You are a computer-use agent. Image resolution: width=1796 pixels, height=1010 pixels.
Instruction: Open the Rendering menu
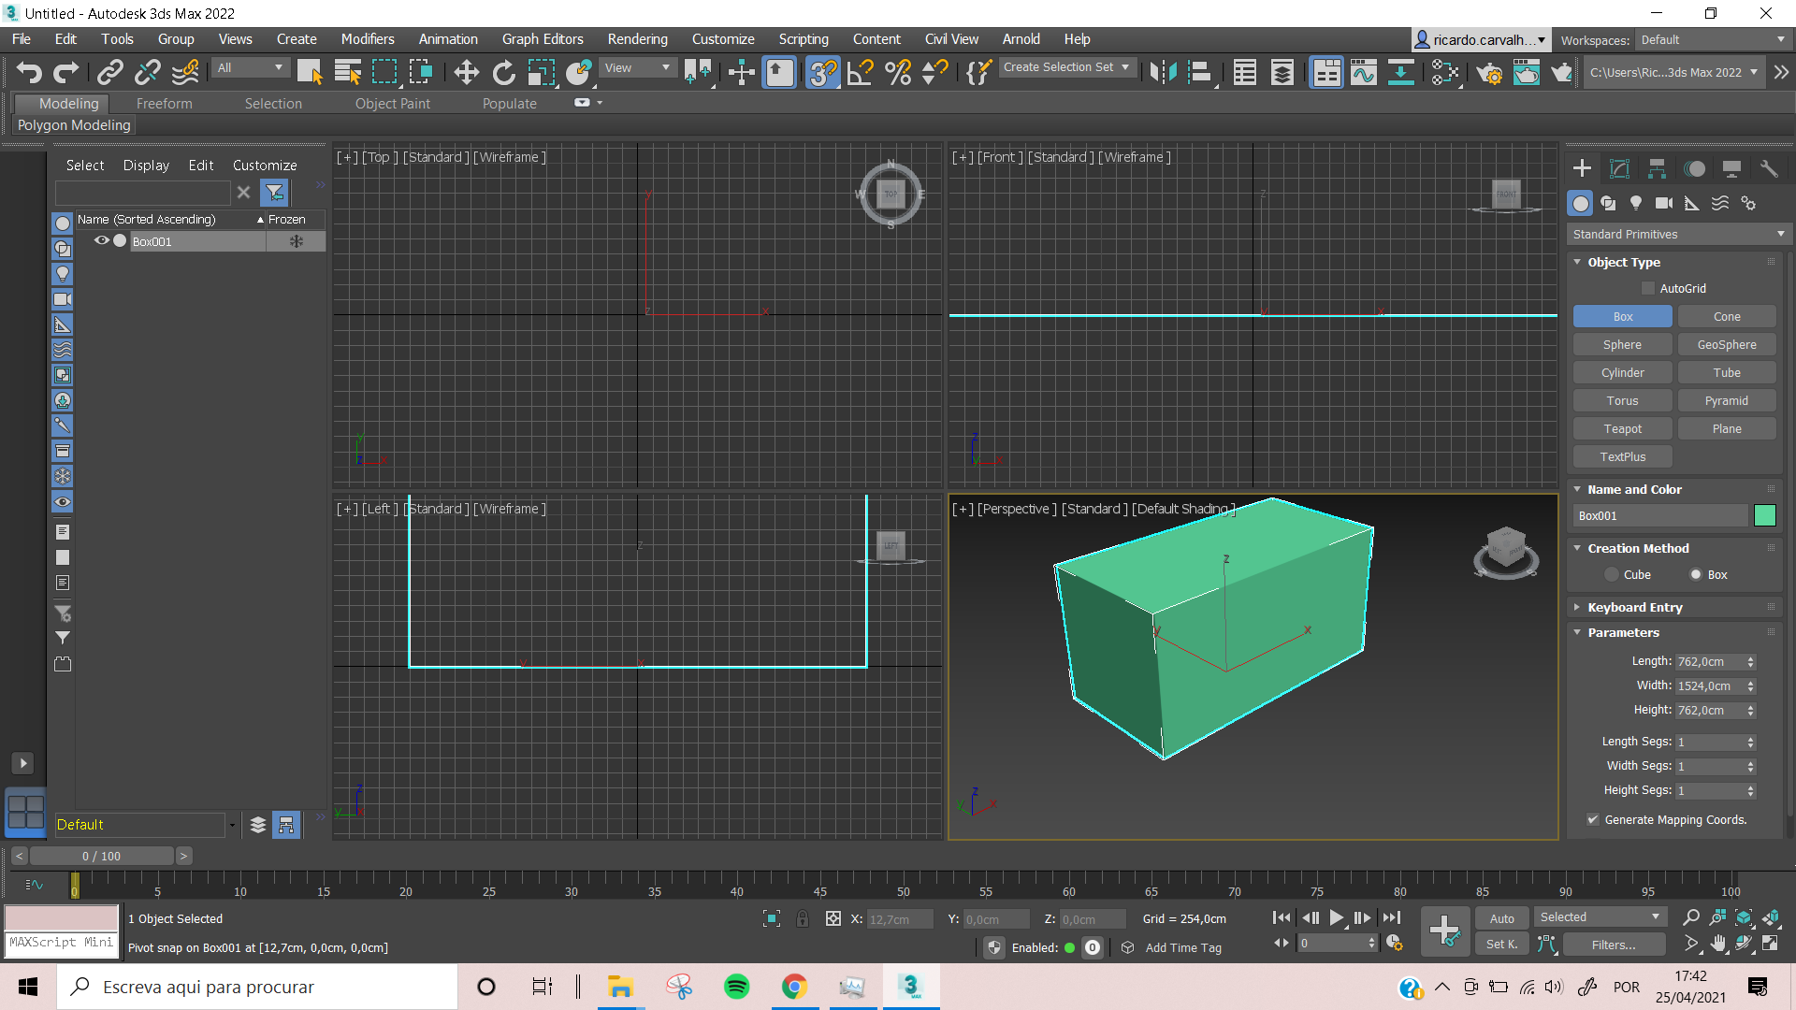[x=637, y=39]
